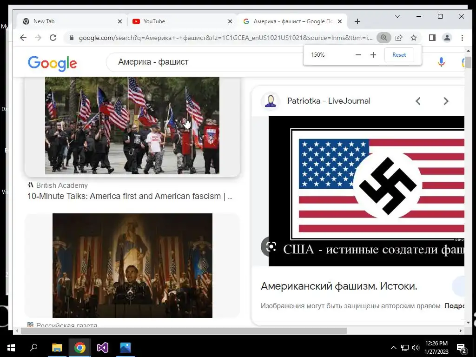The image size is (476, 357).
Task: Reset the zoom level to default
Action: point(399,55)
